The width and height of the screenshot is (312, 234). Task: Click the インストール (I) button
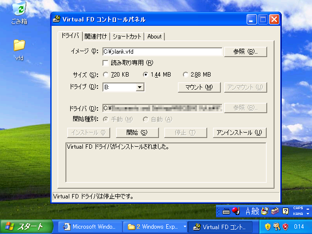tap(89, 133)
